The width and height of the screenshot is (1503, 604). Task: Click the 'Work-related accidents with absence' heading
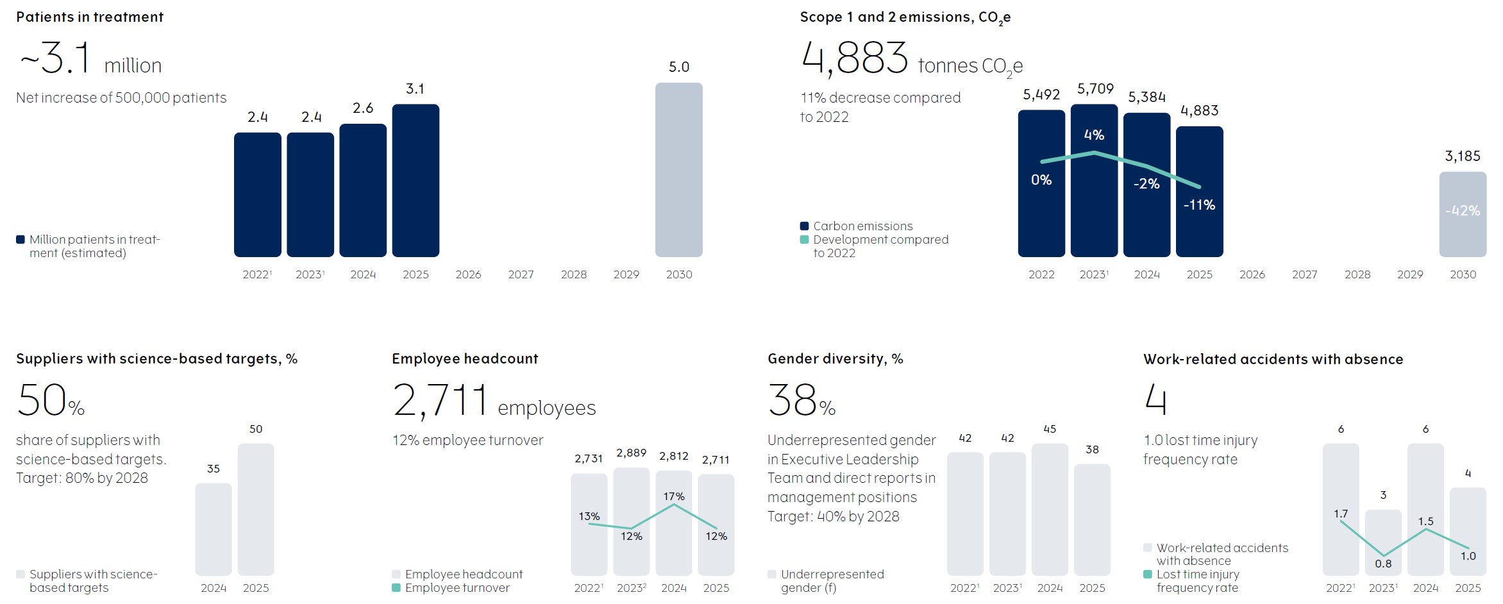pyautogui.click(x=1273, y=360)
